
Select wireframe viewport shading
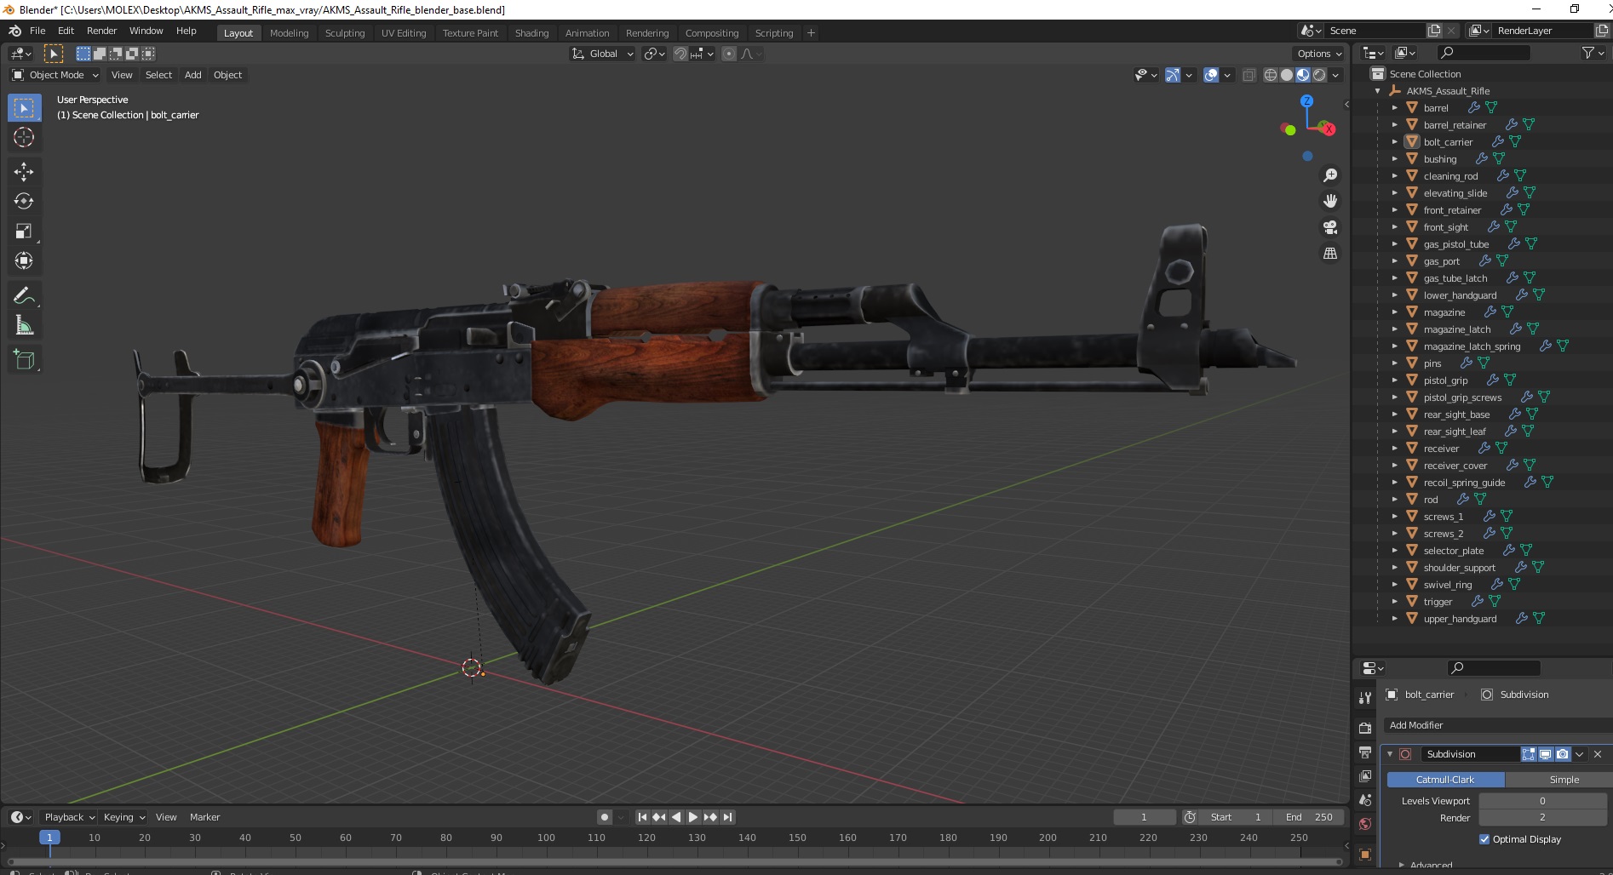tap(1270, 75)
